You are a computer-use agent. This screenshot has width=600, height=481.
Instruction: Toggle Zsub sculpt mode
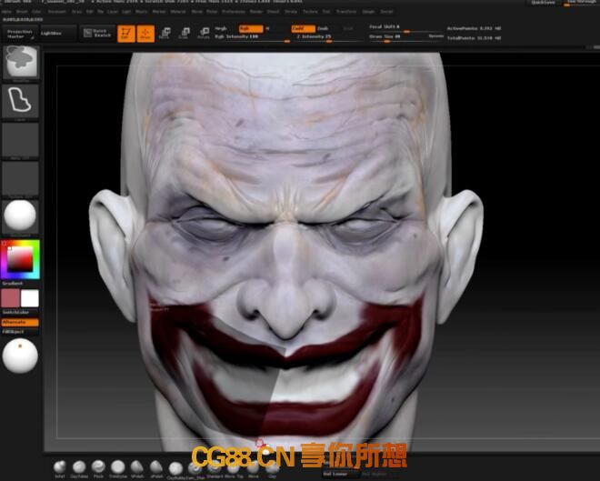pyautogui.click(x=323, y=29)
